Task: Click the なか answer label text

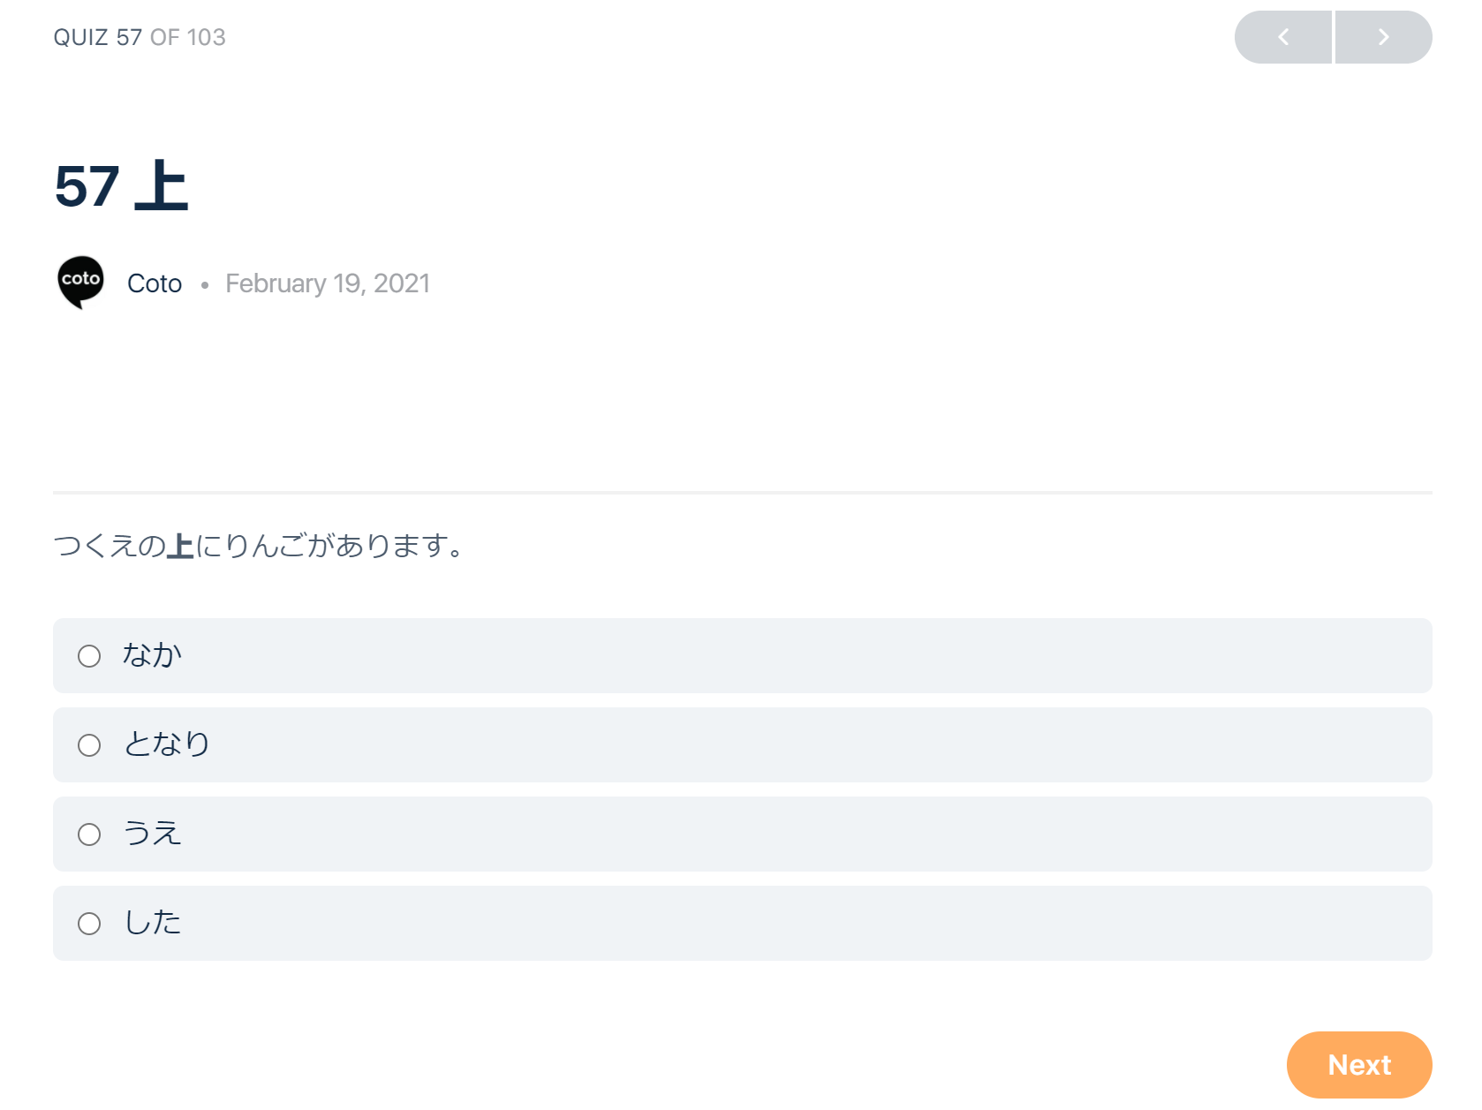Action: 152,655
